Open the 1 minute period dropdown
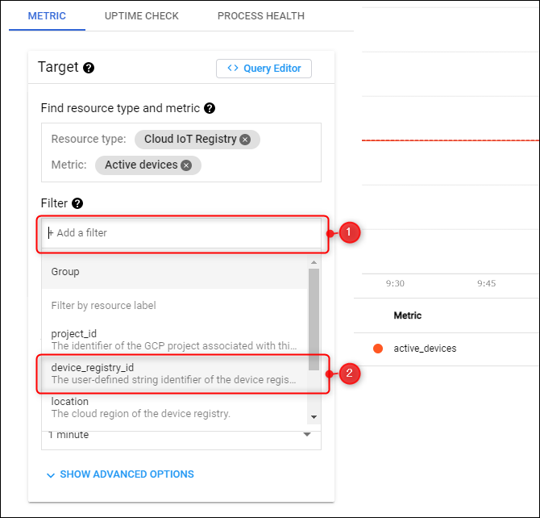This screenshot has height=518, width=540. tap(181, 436)
